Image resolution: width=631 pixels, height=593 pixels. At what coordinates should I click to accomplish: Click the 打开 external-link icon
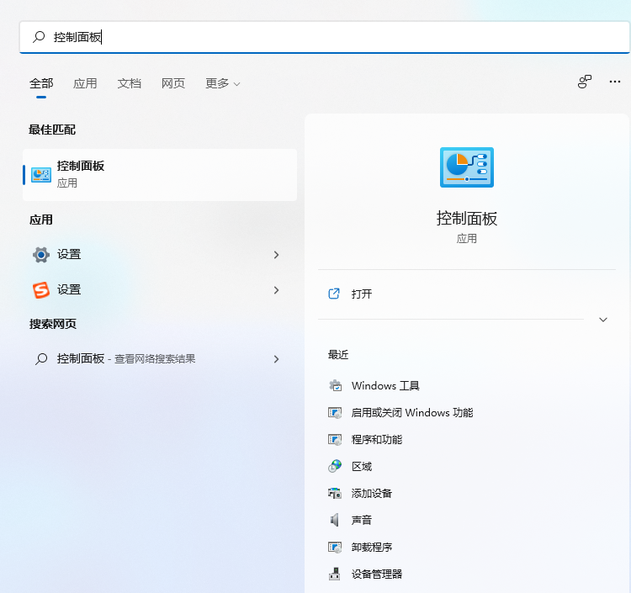click(334, 294)
